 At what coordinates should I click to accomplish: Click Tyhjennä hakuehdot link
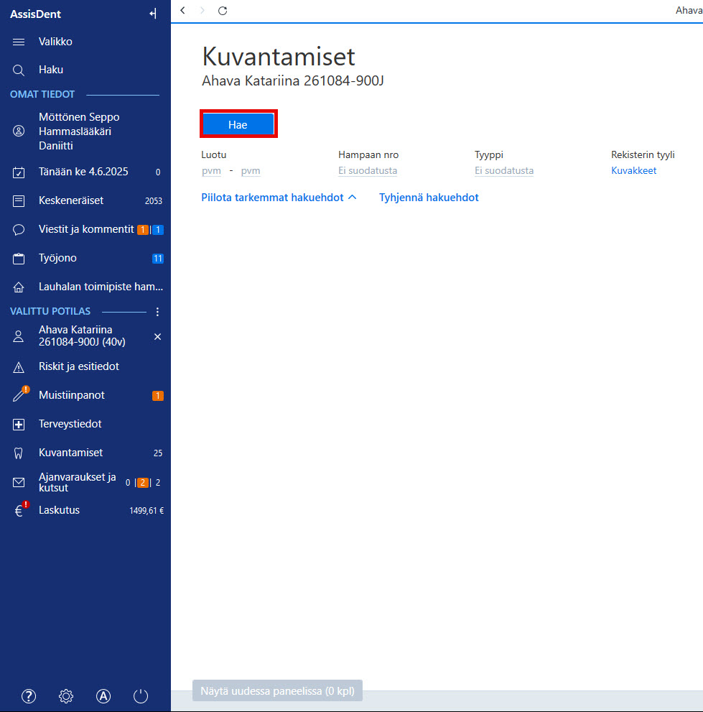tap(429, 198)
